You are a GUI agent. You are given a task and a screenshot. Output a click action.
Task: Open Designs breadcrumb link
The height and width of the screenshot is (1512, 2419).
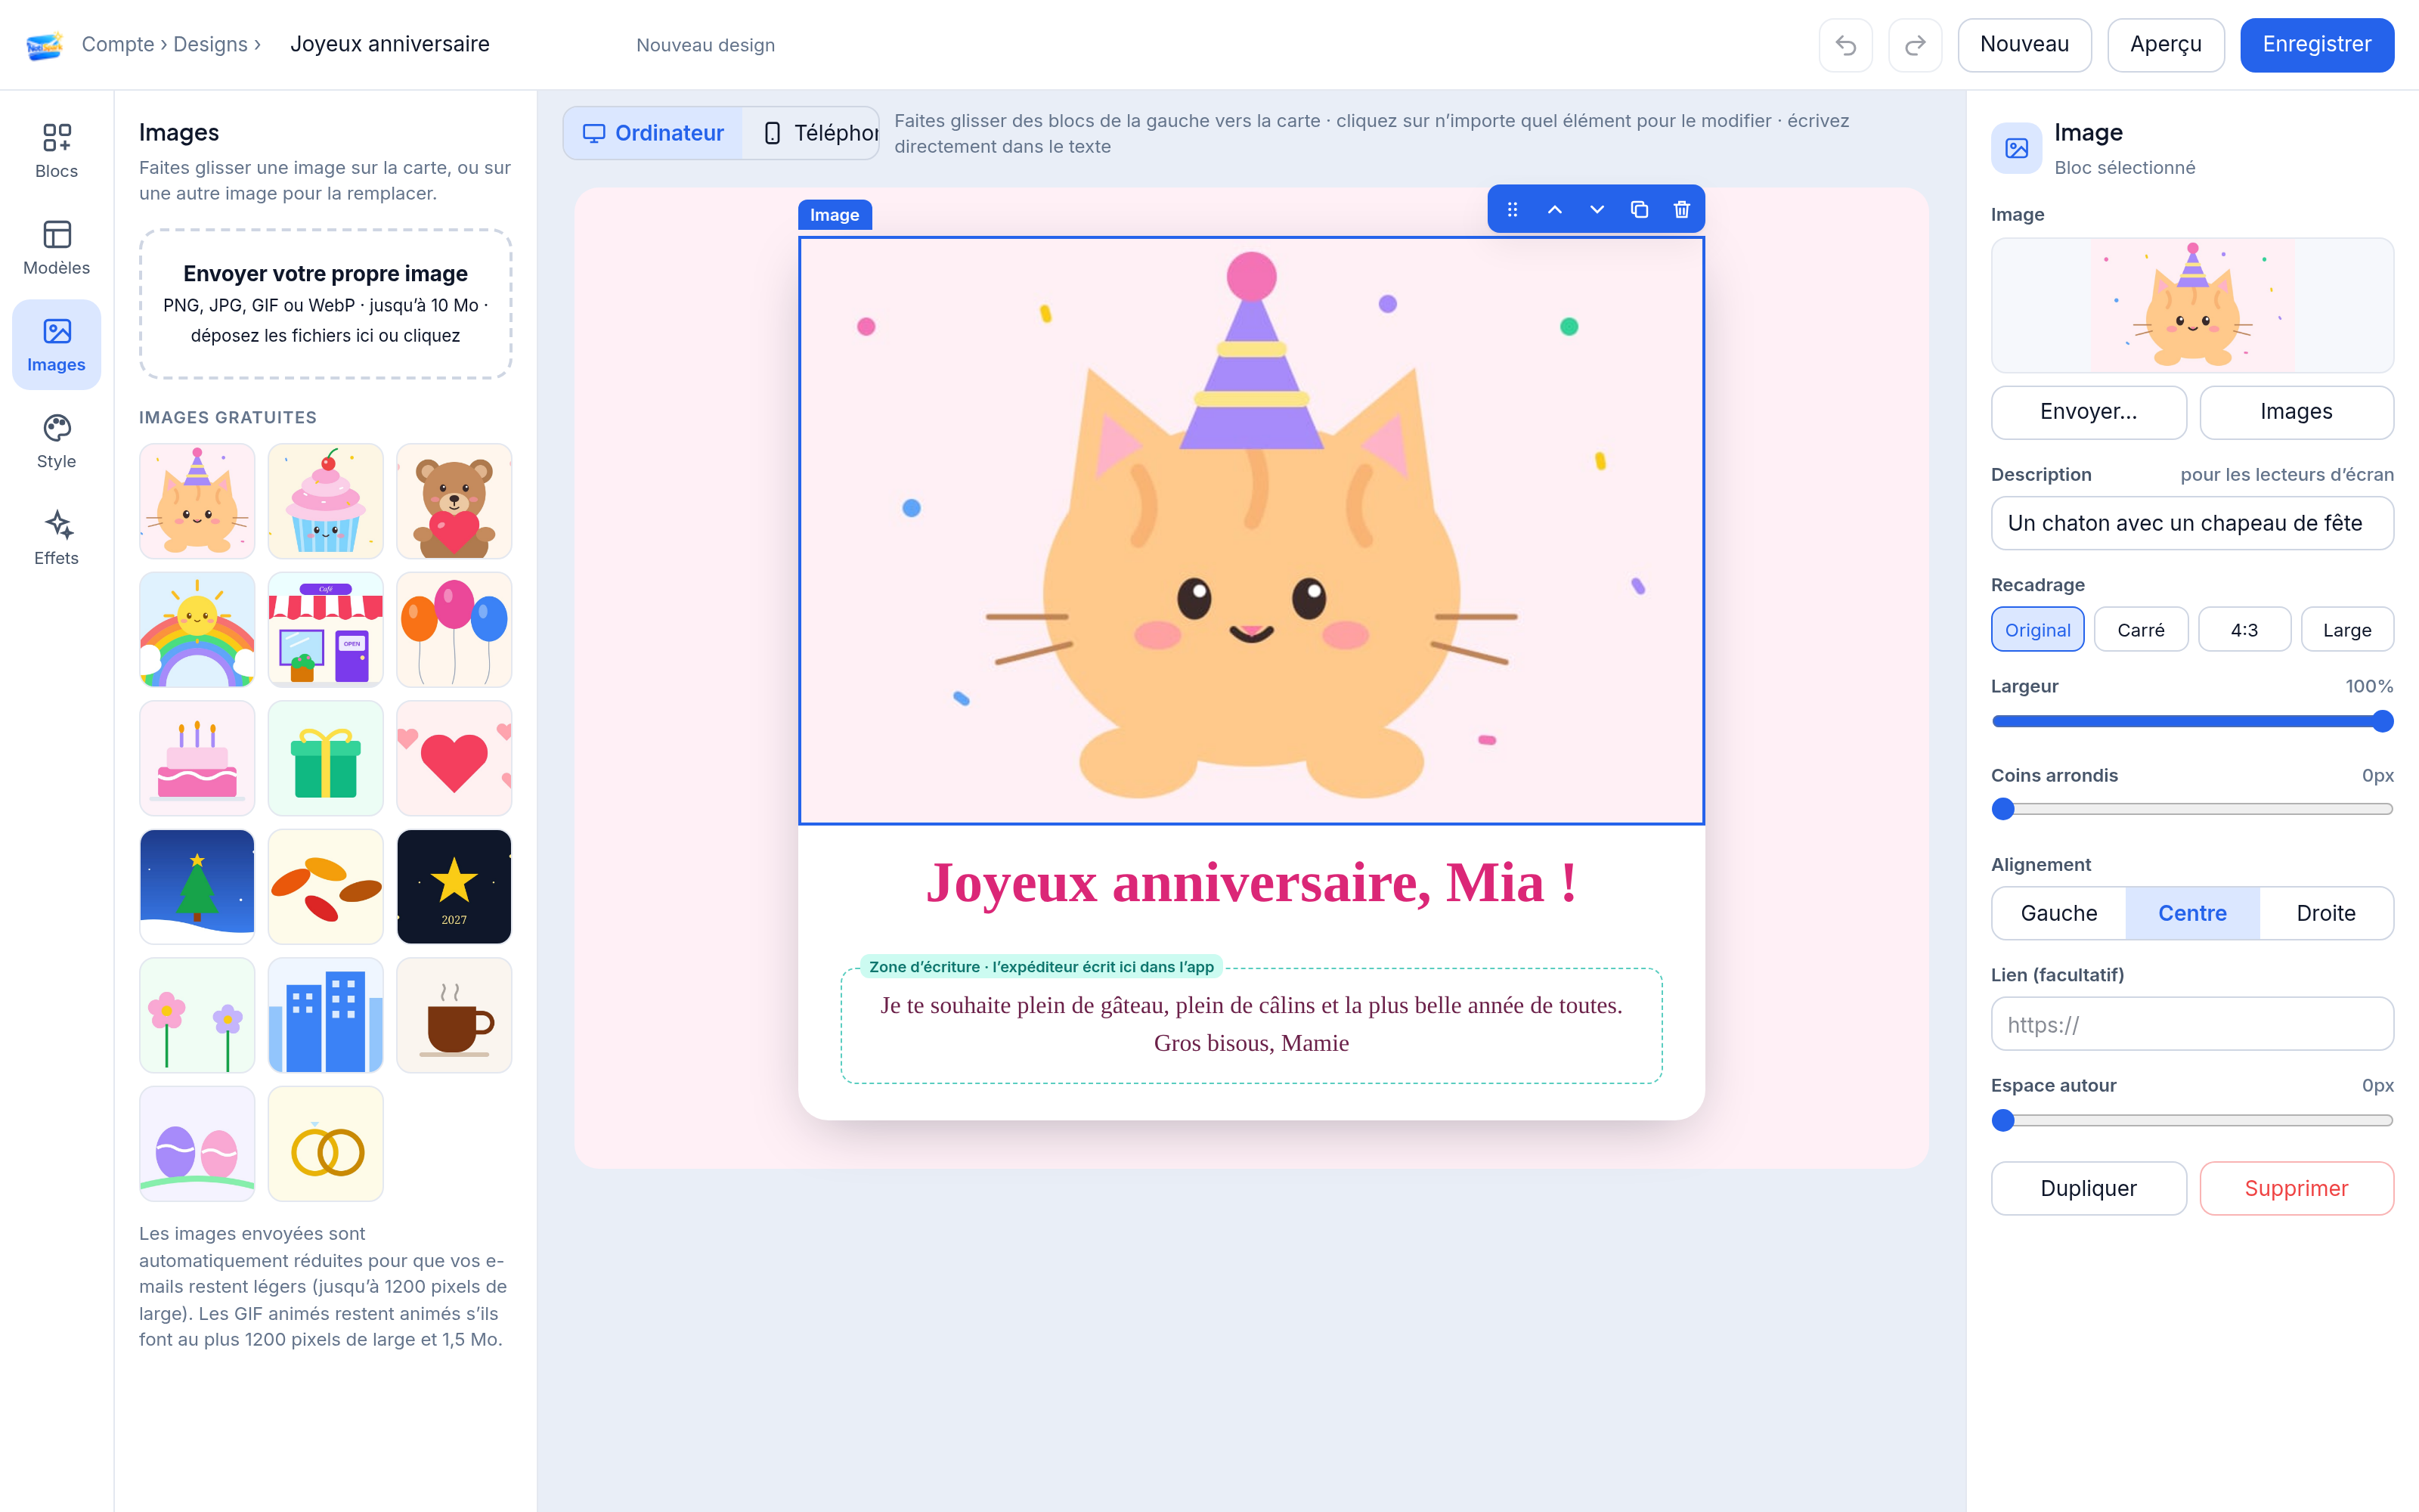coord(210,45)
